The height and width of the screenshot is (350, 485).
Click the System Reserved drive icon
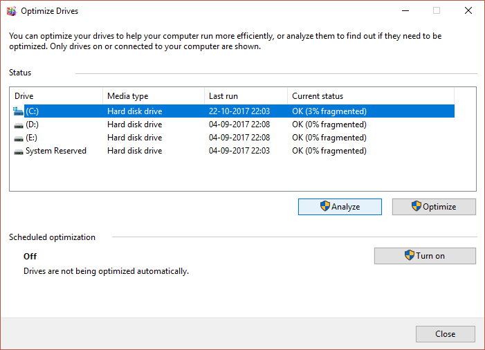click(x=18, y=151)
